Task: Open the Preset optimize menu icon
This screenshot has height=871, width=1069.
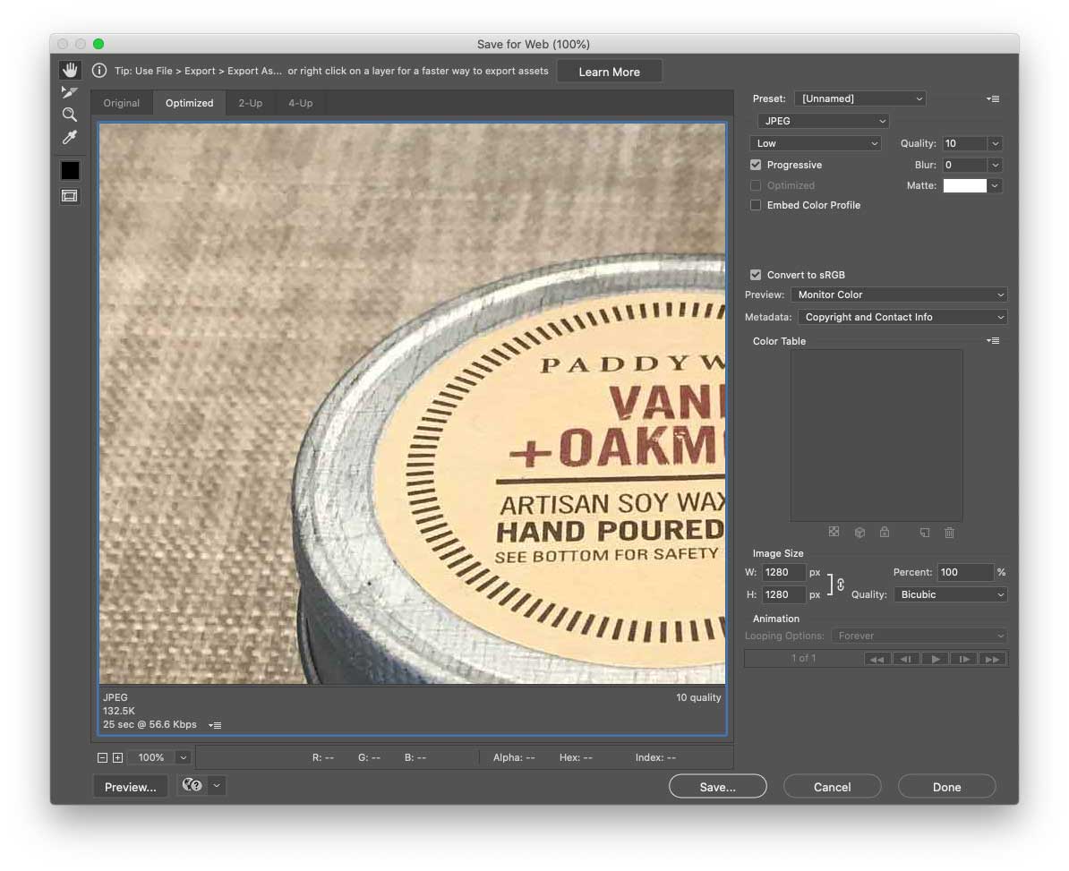Action: point(993,98)
